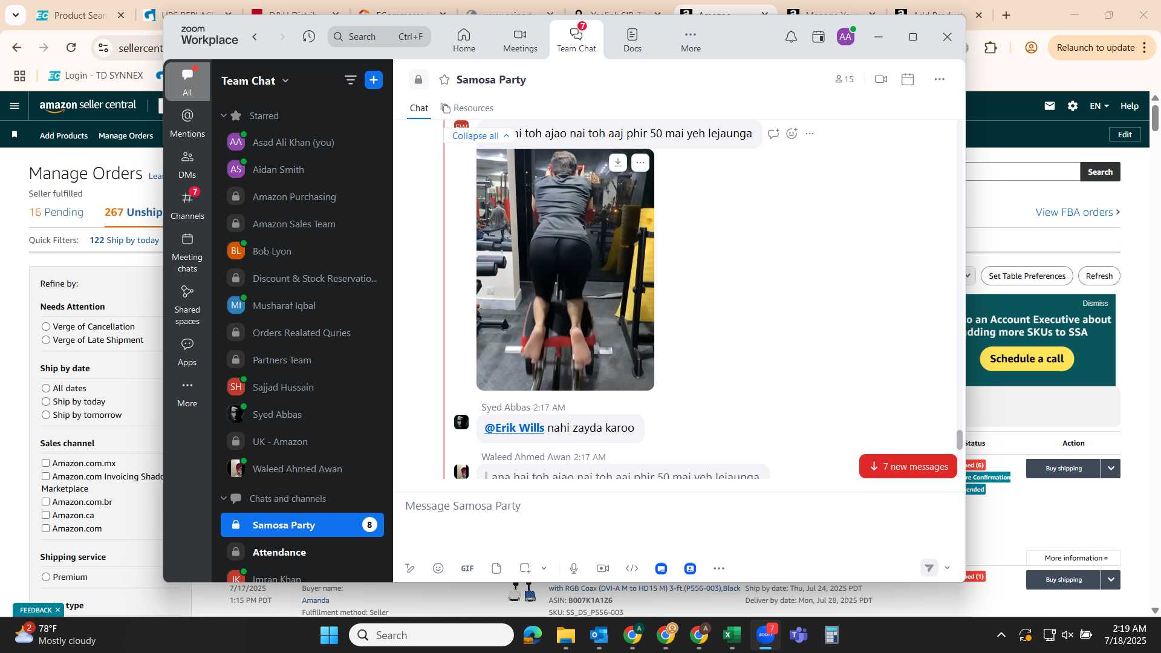Select Ship by today radio button
1161x653 pixels.
(46, 401)
